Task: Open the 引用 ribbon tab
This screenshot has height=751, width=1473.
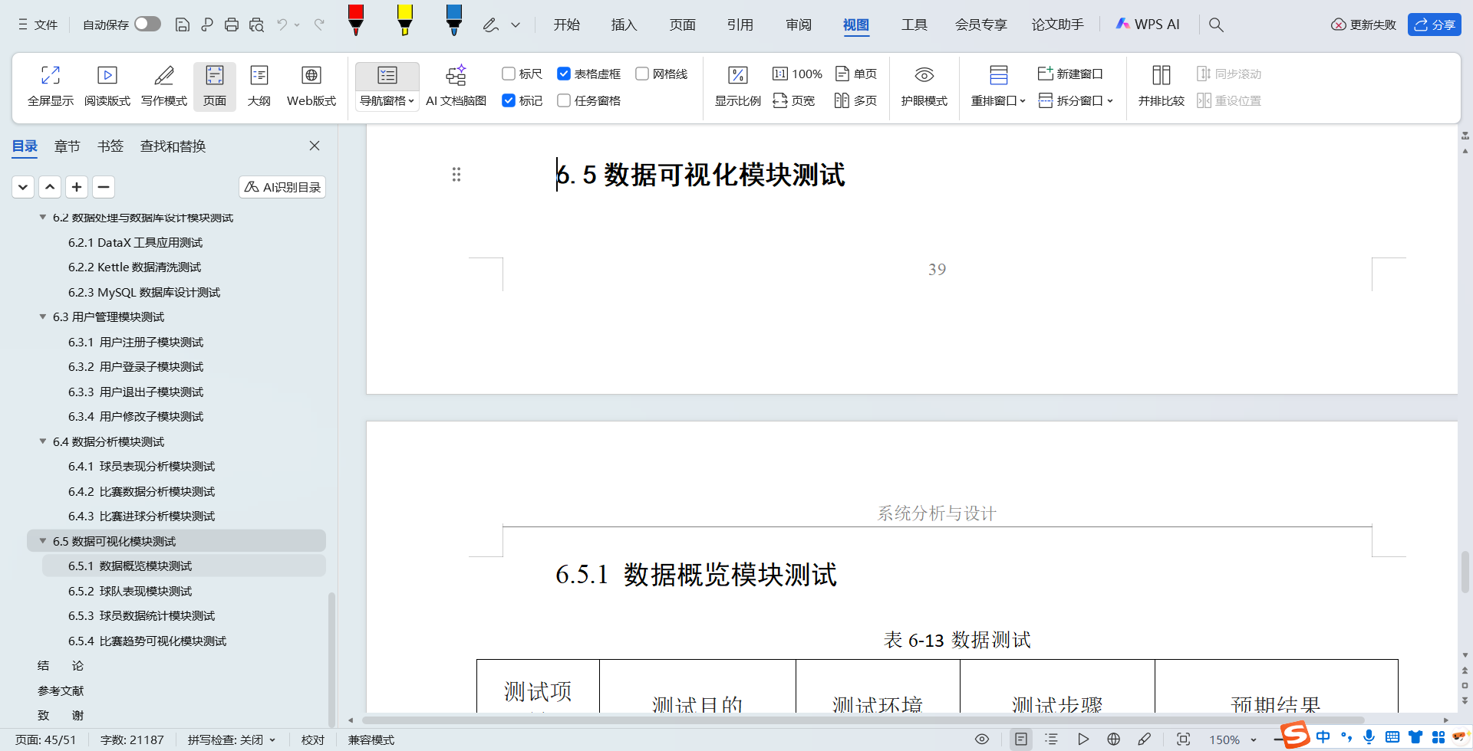Action: 740,25
